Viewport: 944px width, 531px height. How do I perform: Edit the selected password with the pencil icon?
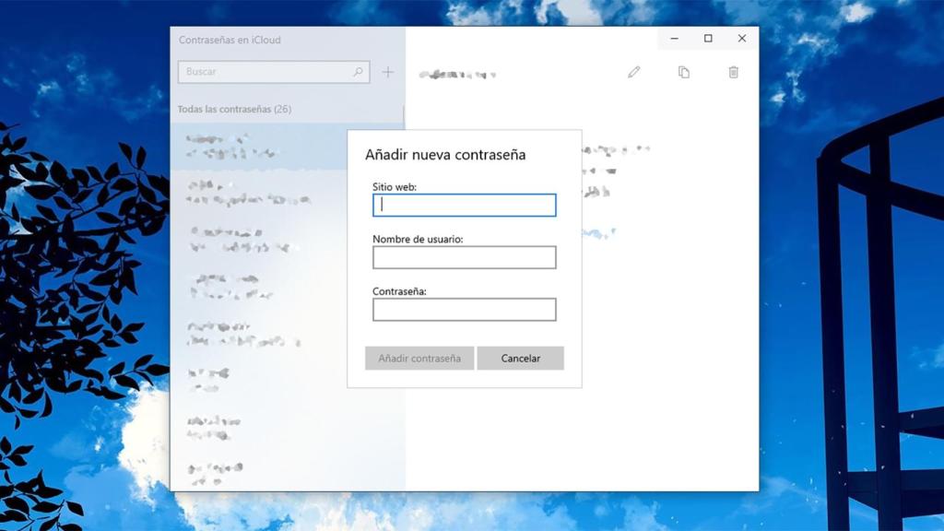(x=633, y=71)
